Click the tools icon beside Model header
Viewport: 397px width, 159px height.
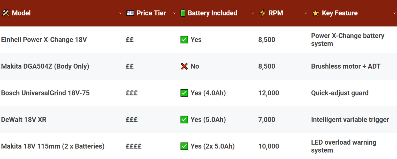coord(5,13)
